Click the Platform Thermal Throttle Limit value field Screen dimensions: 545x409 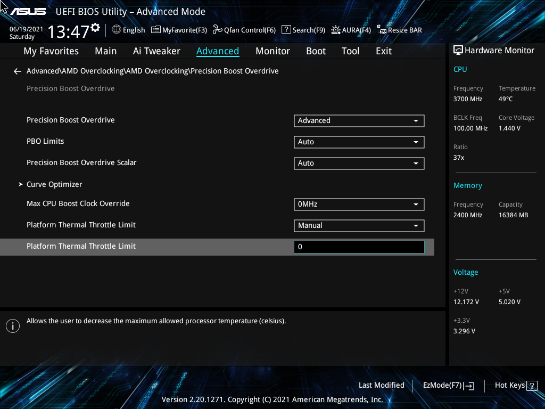pos(359,247)
